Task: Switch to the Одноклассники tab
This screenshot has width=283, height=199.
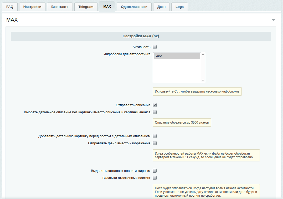Action: [x=134, y=7]
